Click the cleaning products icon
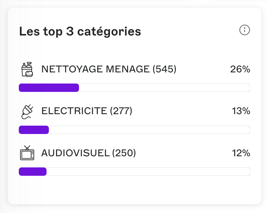The width and height of the screenshot is (268, 213). coord(27,69)
